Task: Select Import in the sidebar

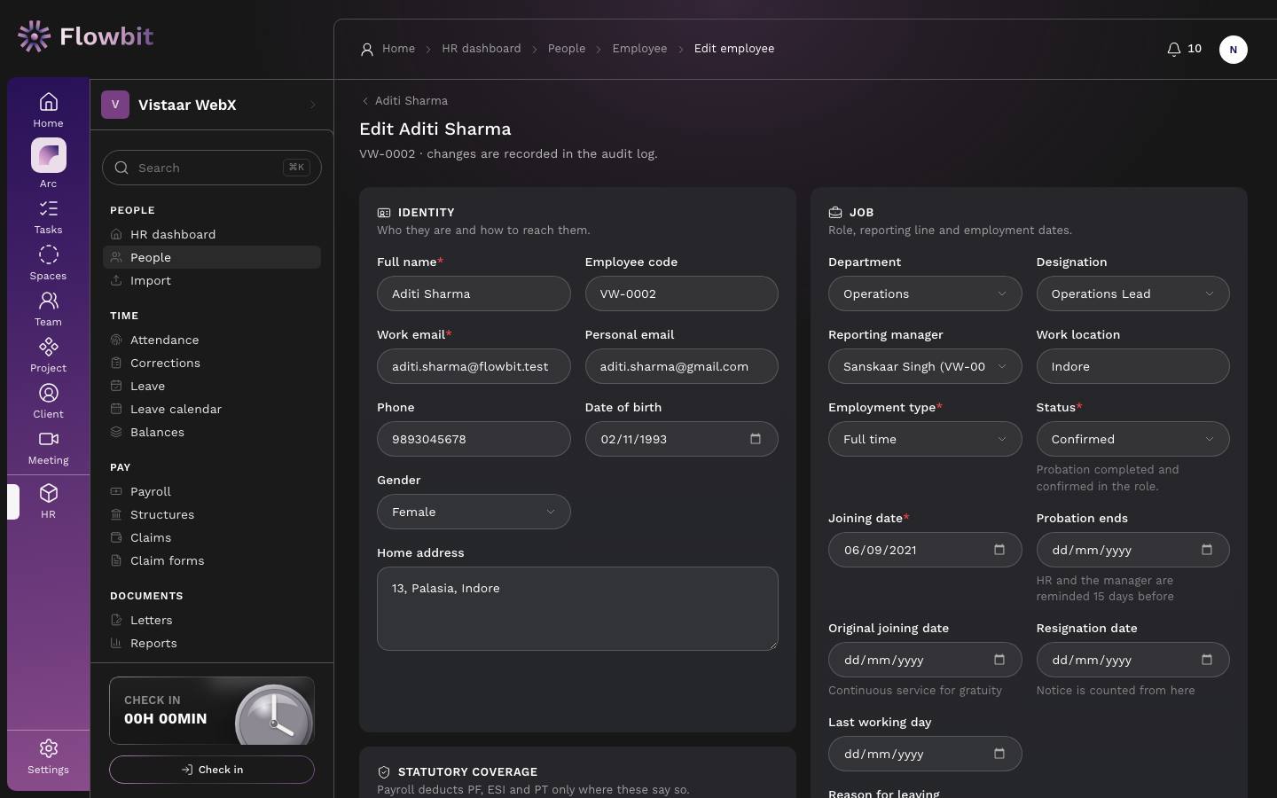Action: point(212,280)
